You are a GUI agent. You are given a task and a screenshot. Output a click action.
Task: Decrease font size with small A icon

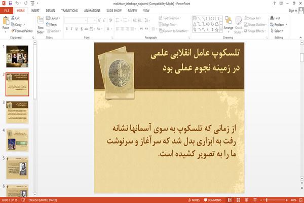coord(104,20)
